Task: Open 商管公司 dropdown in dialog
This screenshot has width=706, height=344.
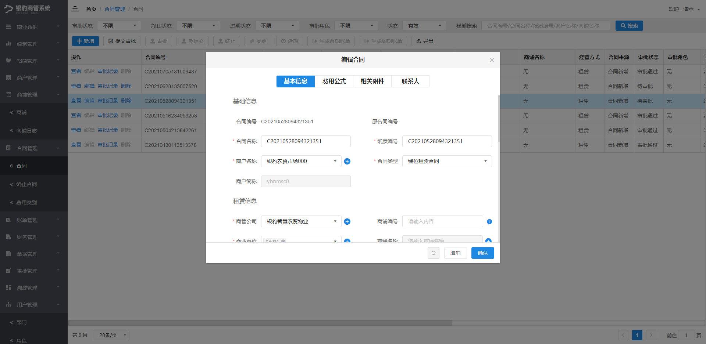Action: [x=301, y=221]
